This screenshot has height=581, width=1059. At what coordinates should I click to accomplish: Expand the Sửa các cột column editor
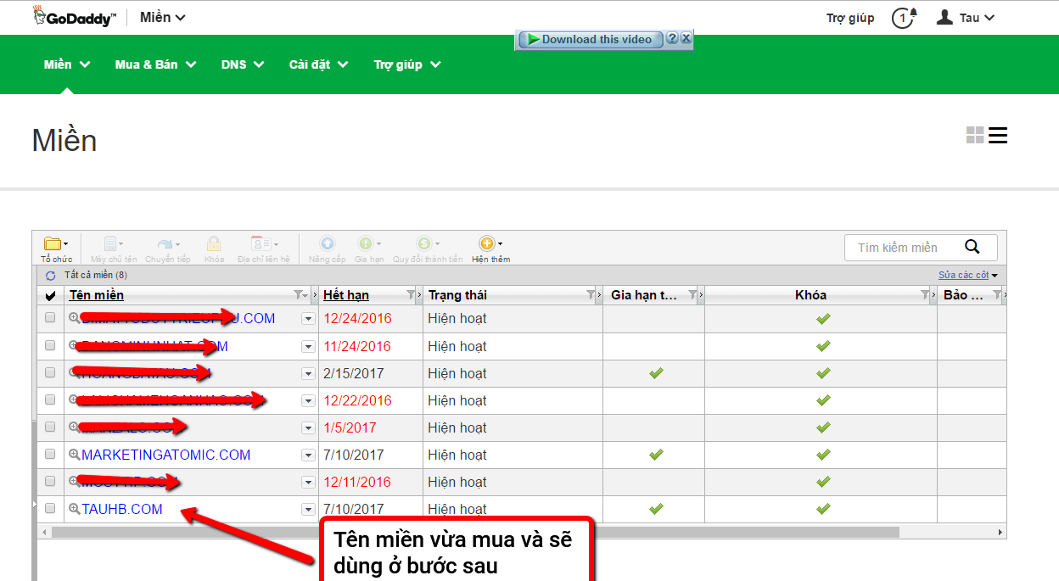click(968, 275)
